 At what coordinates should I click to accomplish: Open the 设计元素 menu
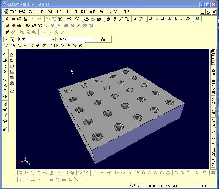point(105,12)
